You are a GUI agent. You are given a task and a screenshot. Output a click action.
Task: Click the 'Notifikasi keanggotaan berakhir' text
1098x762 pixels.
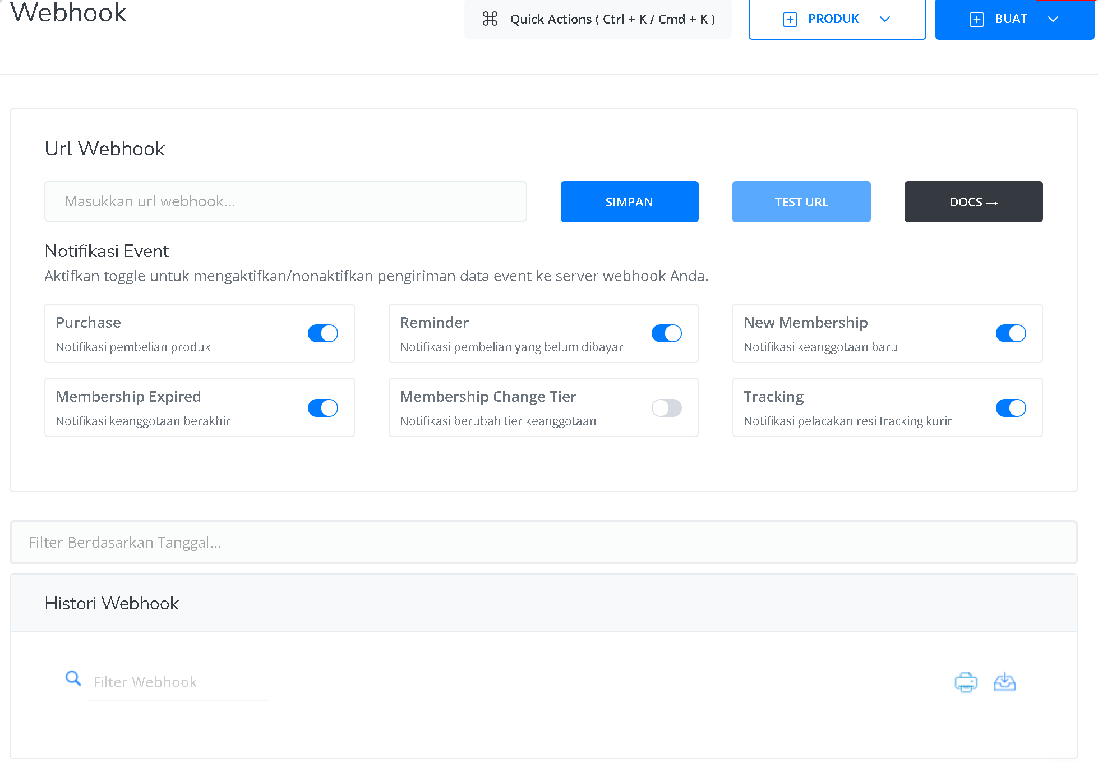pos(143,421)
